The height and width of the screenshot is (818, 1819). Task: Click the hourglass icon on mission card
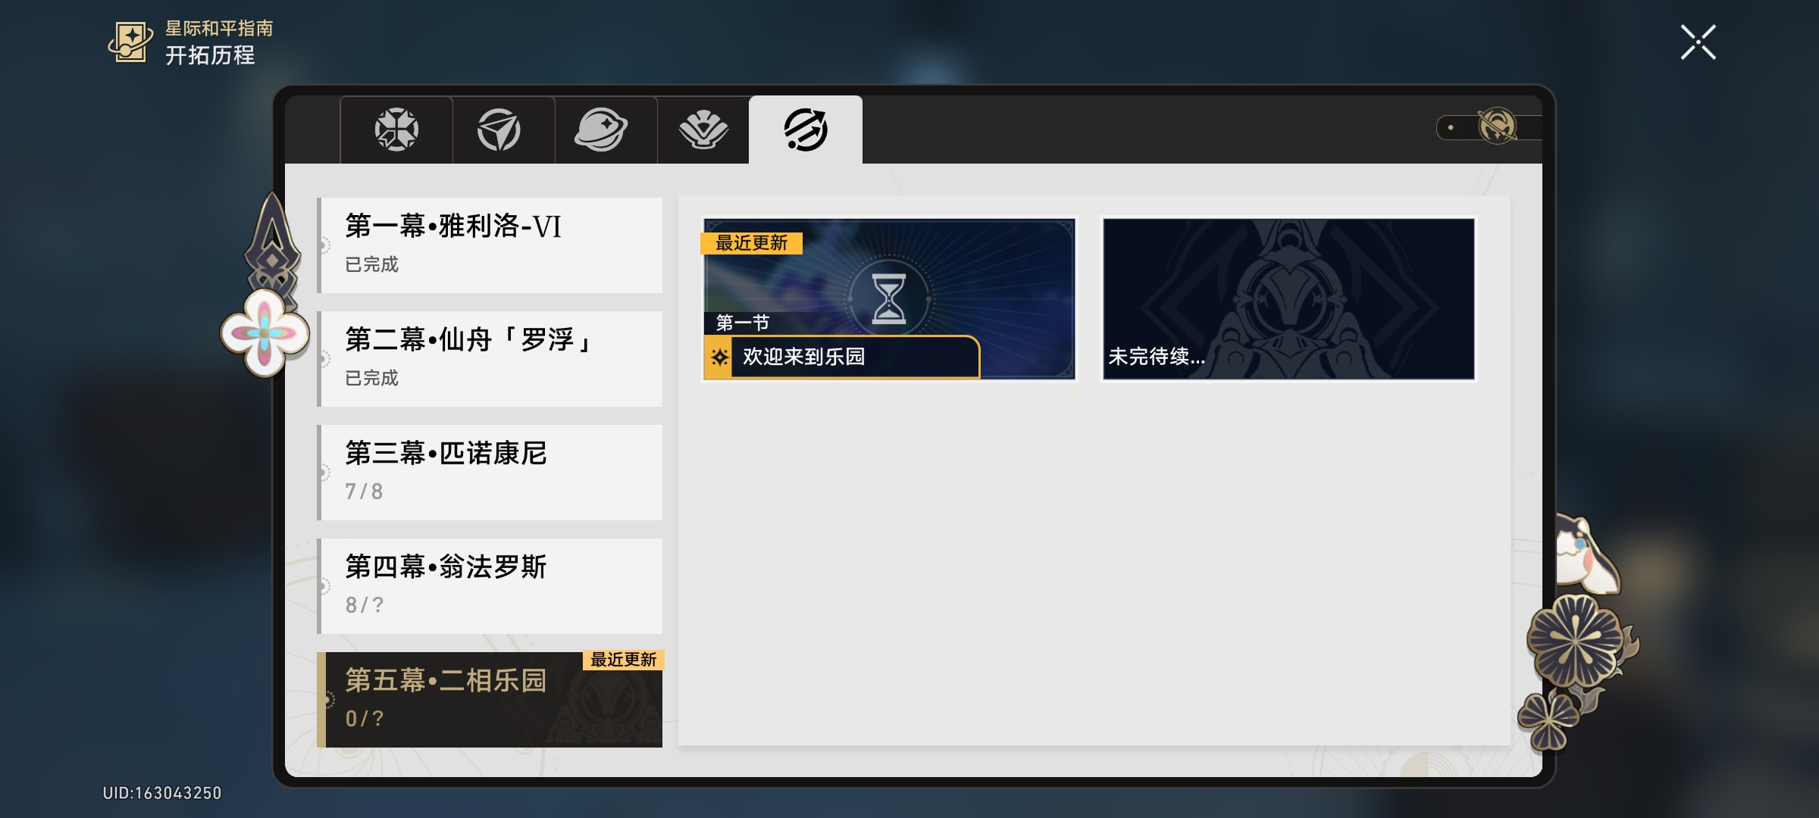coord(889,299)
